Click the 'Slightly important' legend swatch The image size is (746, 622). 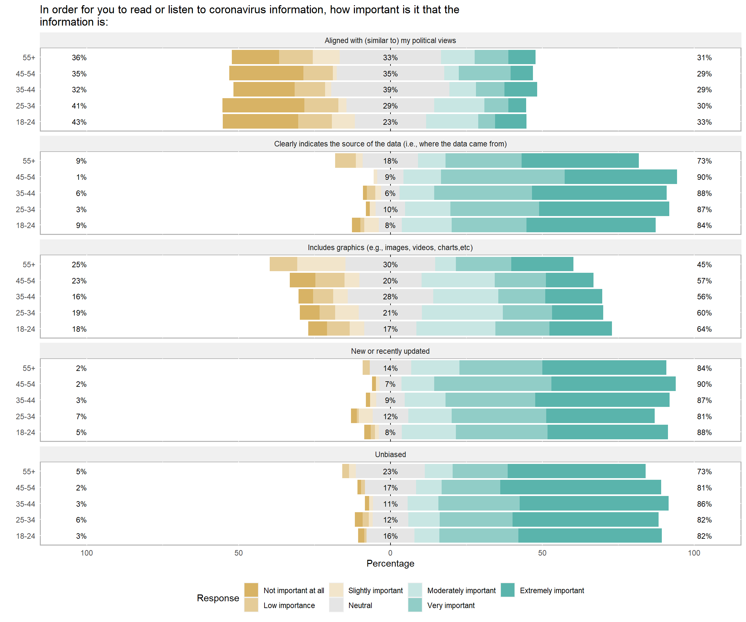click(336, 590)
